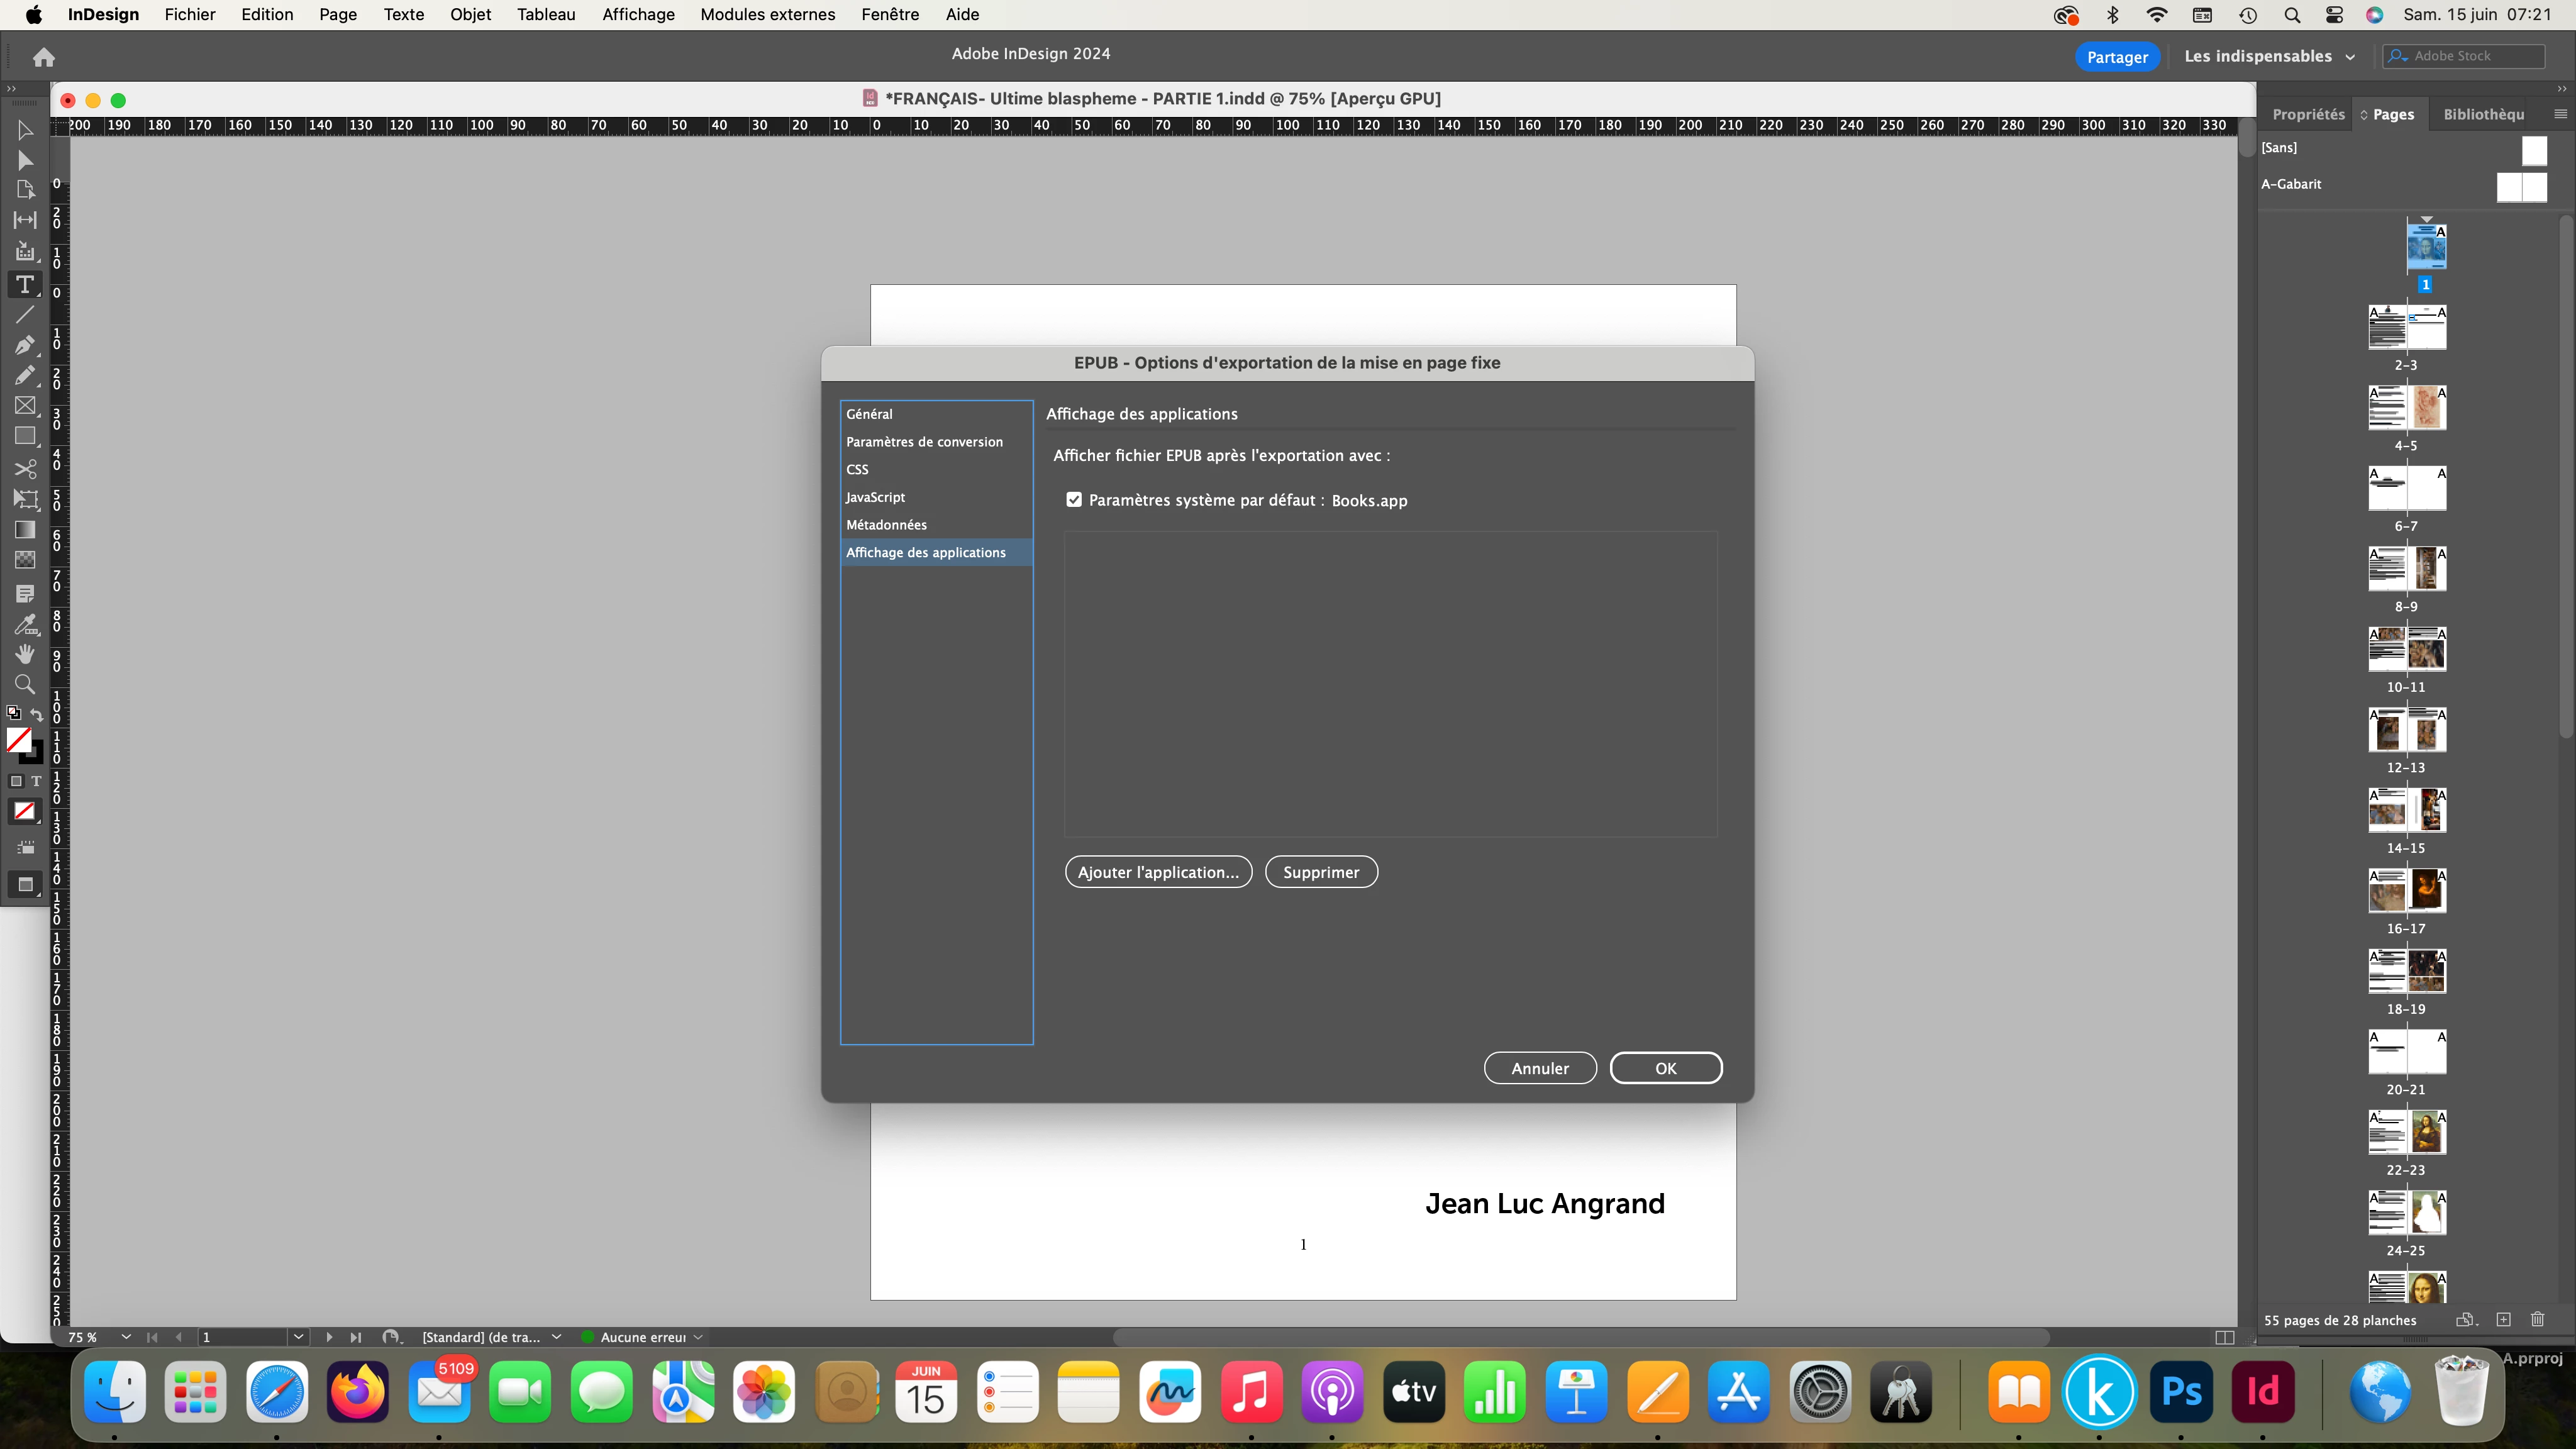Image resolution: width=2576 pixels, height=1449 pixels.
Task: Create new page icon in Pages panel
Action: 2503,1320
